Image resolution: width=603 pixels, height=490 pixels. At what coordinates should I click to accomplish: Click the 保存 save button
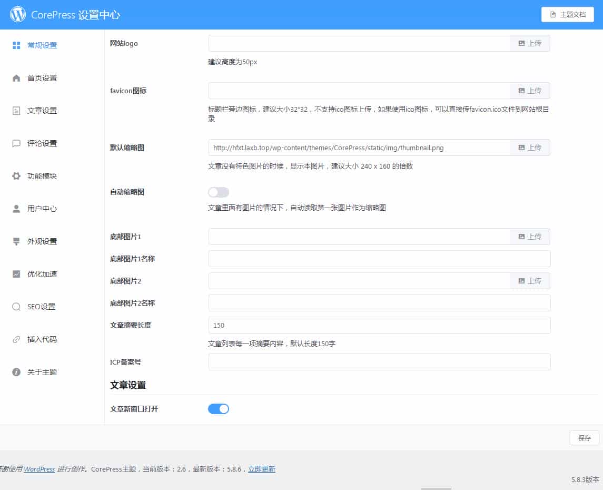click(584, 438)
